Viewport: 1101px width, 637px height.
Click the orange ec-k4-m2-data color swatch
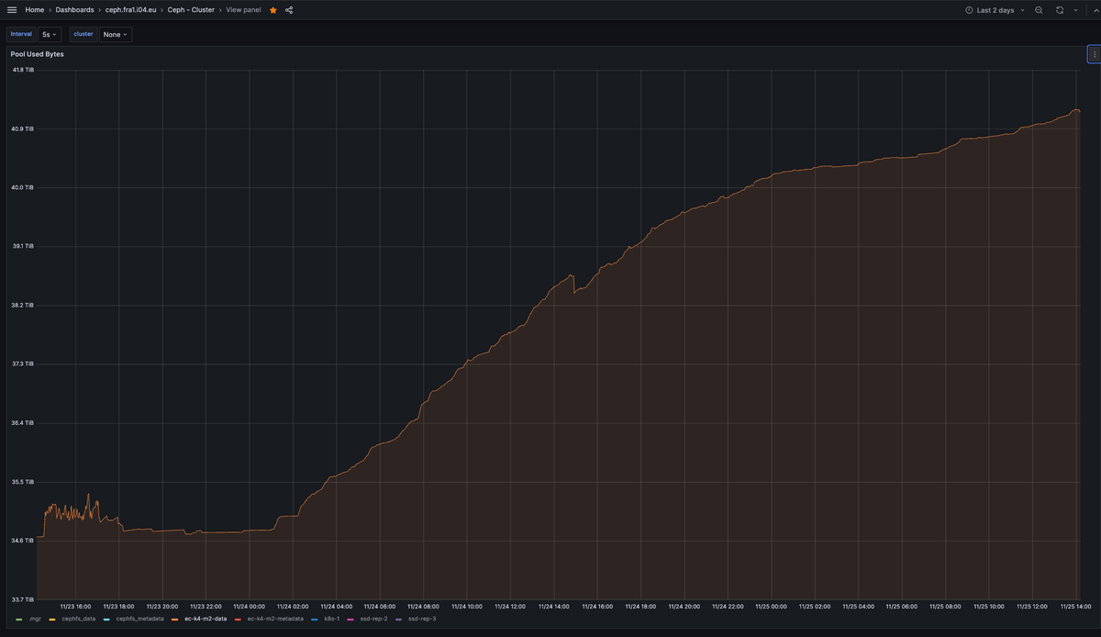pyautogui.click(x=175, y=620)
